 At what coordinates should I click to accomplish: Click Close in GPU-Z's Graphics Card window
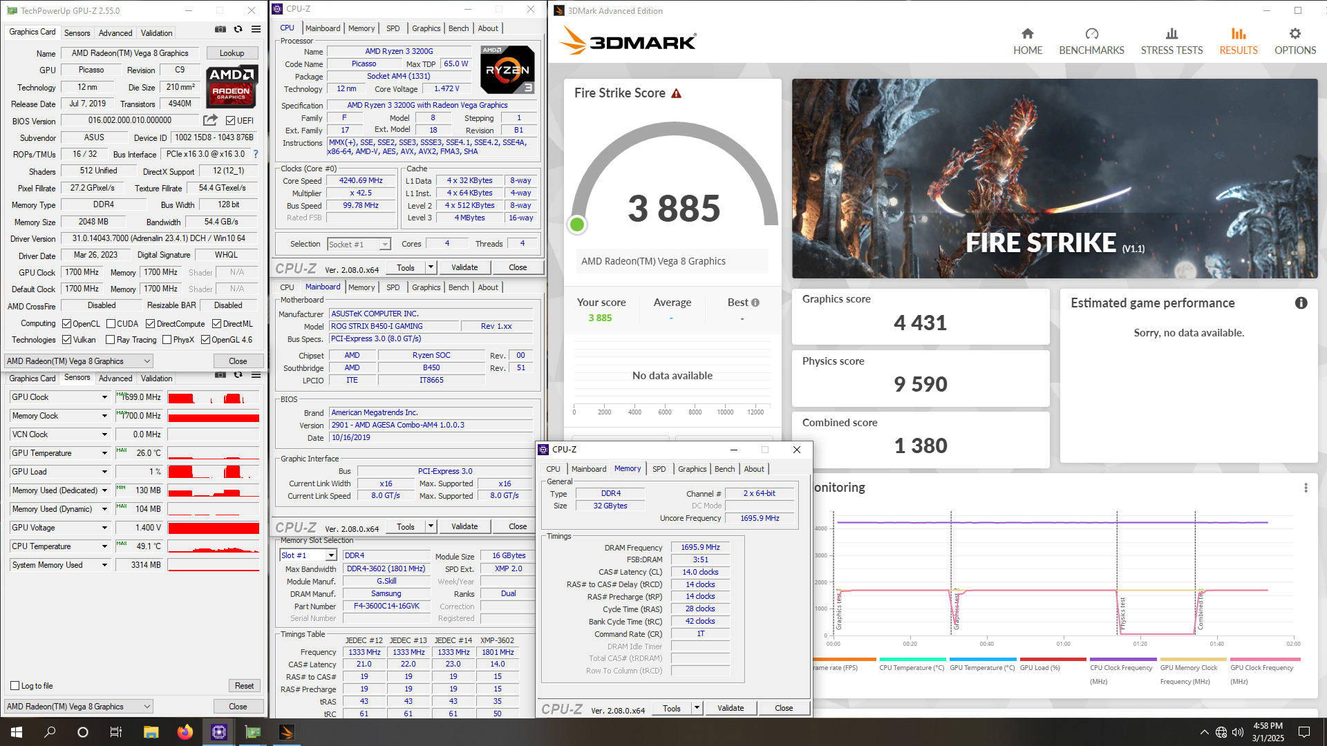tap(238, 361)
